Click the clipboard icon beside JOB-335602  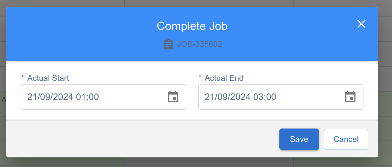168,44
